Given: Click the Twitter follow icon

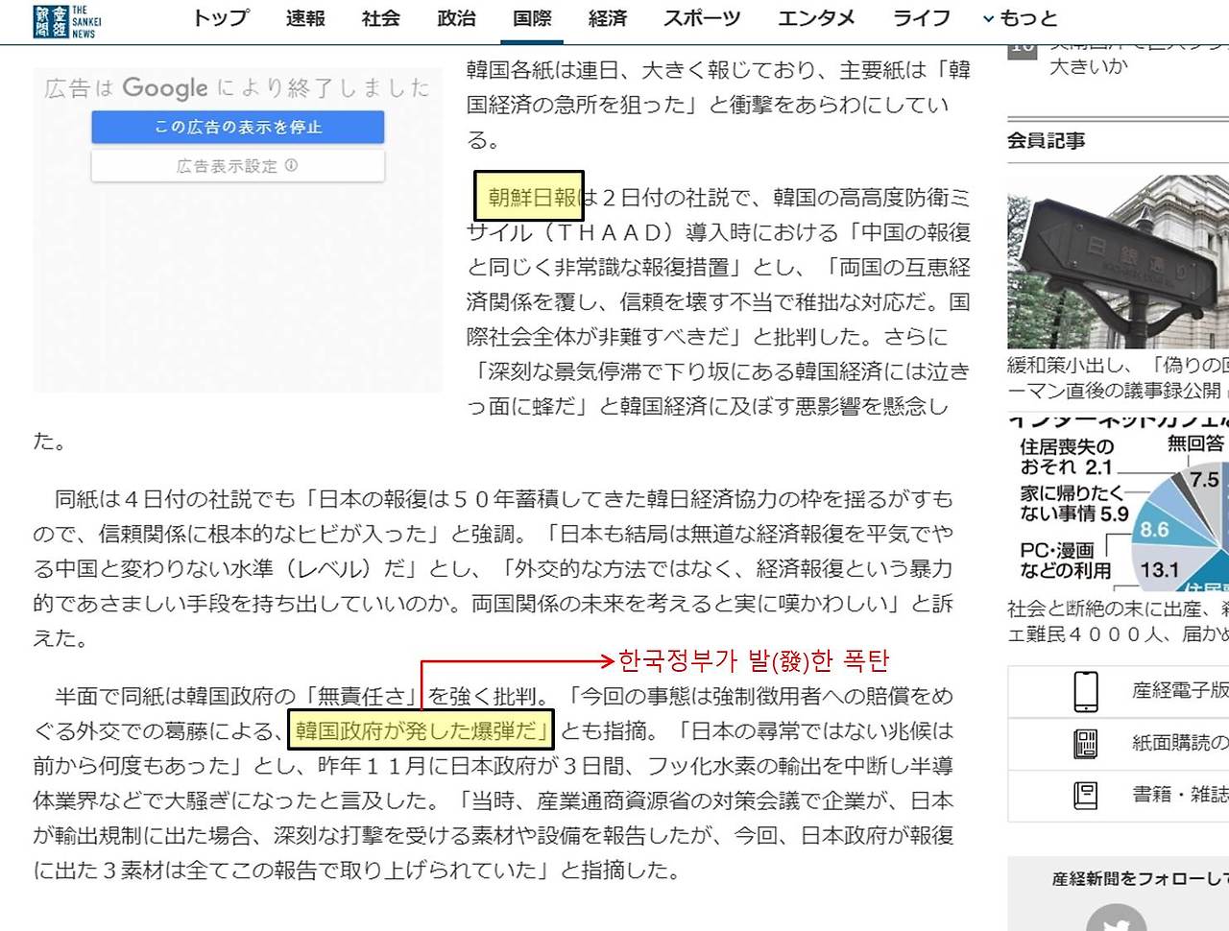Looking at the screenshot, I should (x=1116, y=921).
